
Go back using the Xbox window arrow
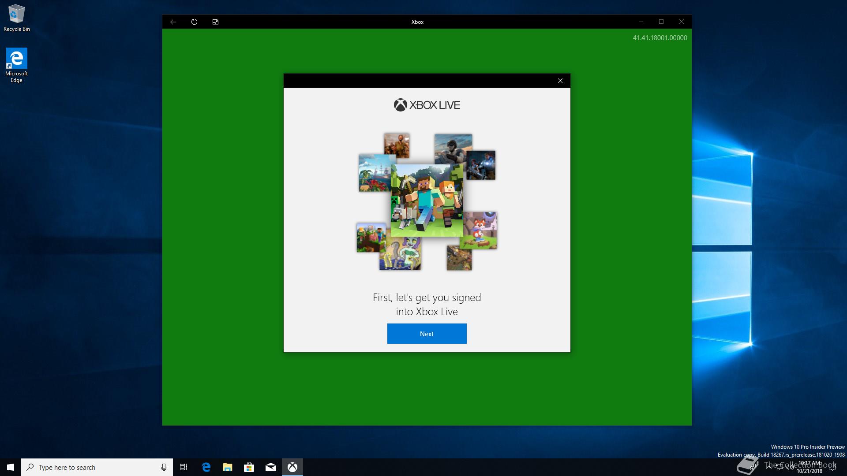[173, 22]
